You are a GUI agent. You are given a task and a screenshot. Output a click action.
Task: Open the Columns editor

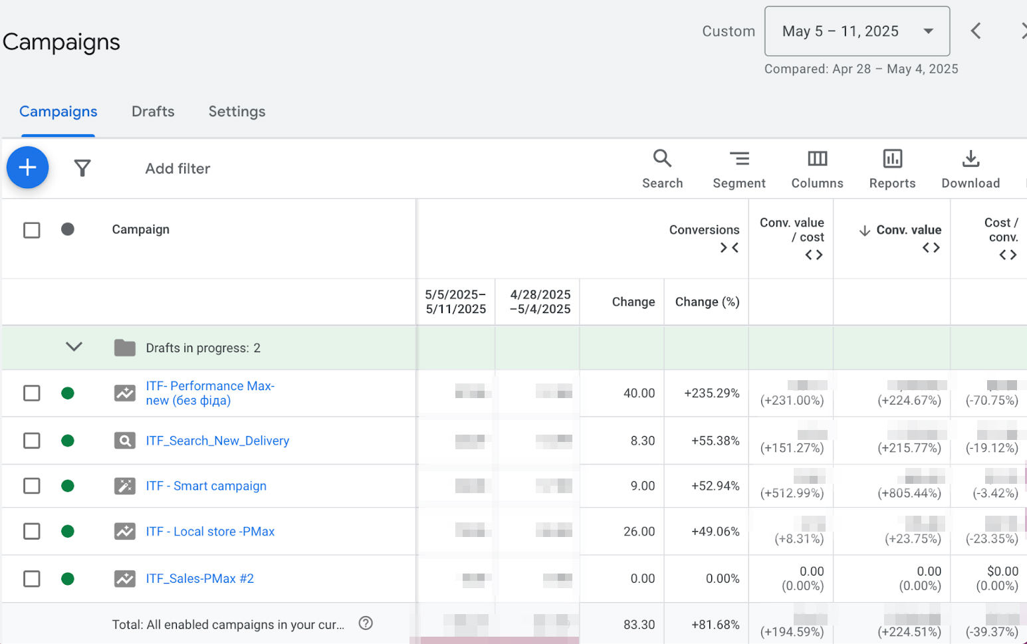click(x=817, y=169)
